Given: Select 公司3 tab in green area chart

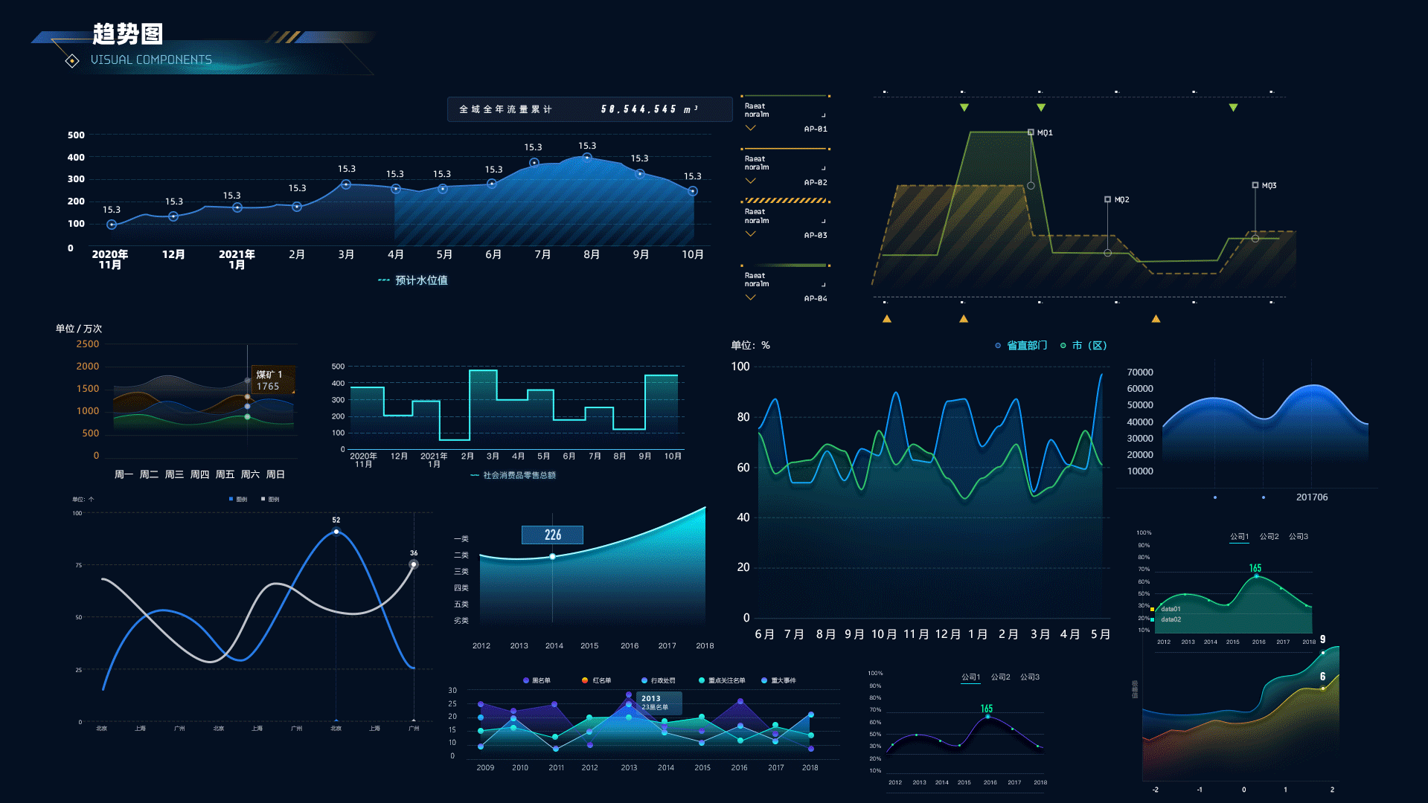Looking at the screenshot, I should click(1299, 536).
